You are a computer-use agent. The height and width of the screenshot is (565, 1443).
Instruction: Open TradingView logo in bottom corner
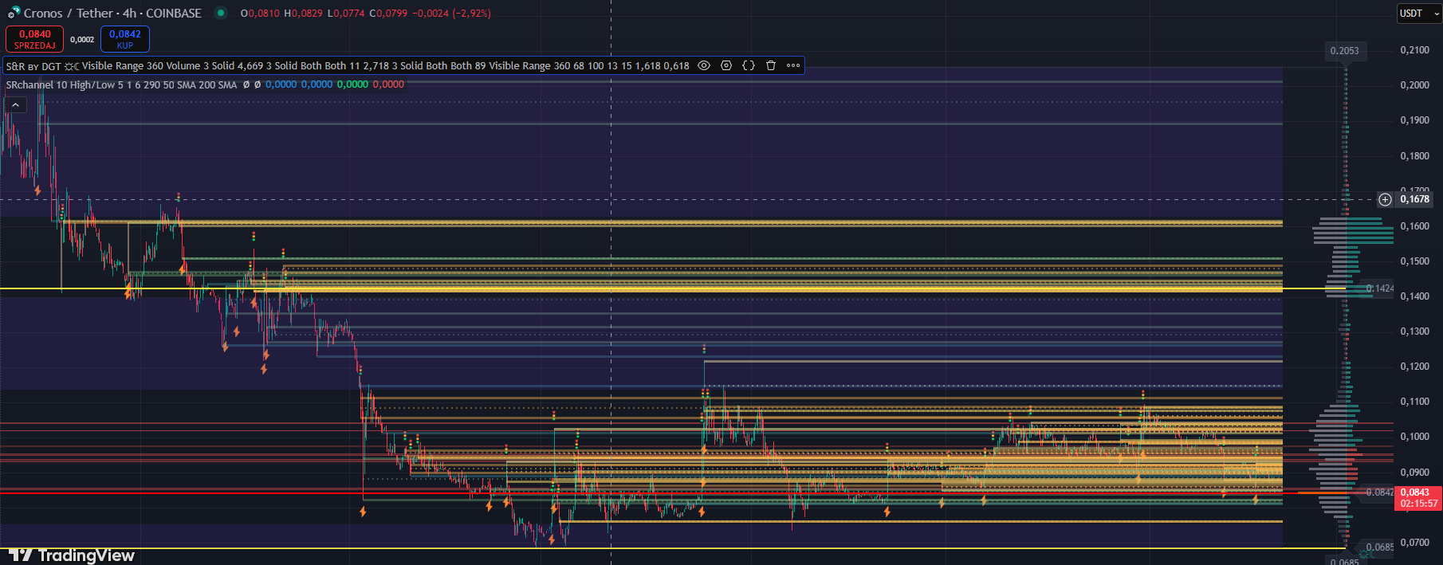tap(72, 555)
